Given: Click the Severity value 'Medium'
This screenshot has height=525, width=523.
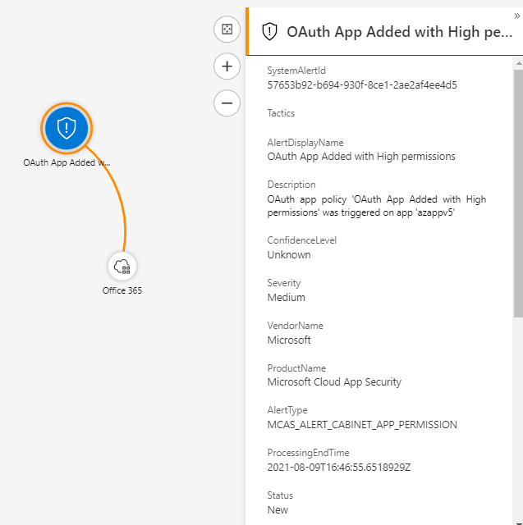Looking at the screenshot, I should coord(286,297).
